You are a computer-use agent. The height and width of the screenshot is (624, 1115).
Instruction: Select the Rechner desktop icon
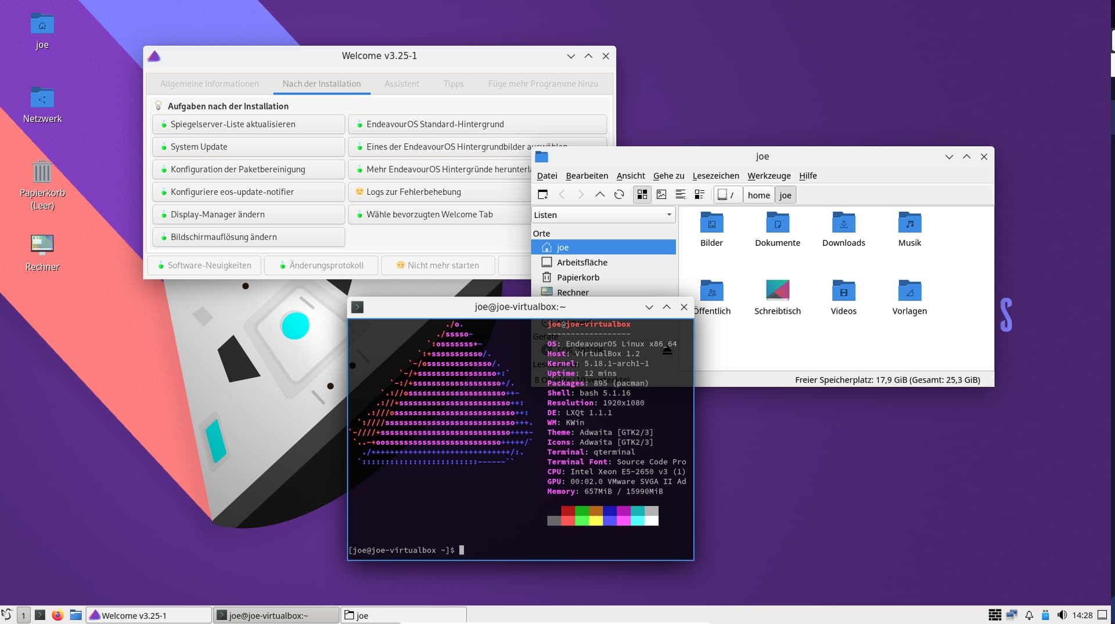point(42,253)
